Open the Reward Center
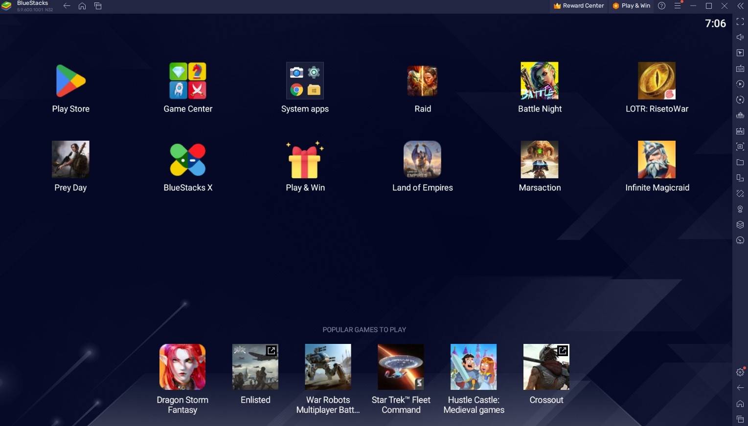This screenshot has height=426, width=748. coord(579,6)
